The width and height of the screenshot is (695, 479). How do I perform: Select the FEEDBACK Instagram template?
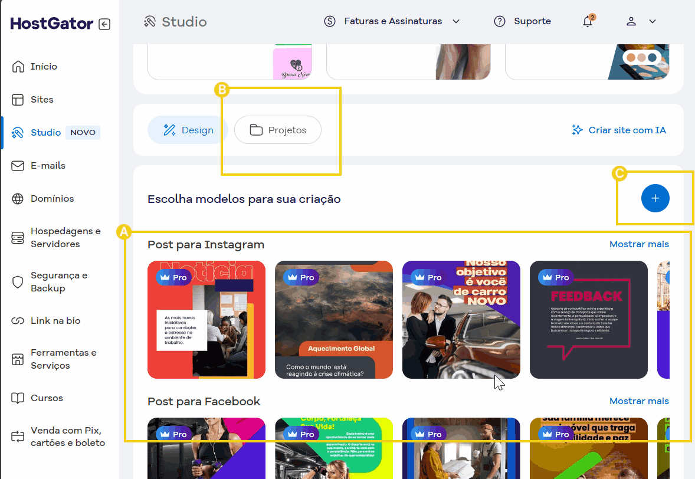pyautogui.click(x=589, y=320)
